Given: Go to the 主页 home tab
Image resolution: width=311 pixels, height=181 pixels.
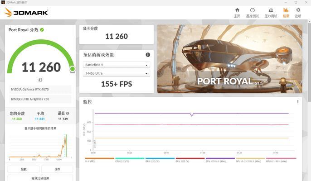Looking at the screenshot, I should point(237,13).
